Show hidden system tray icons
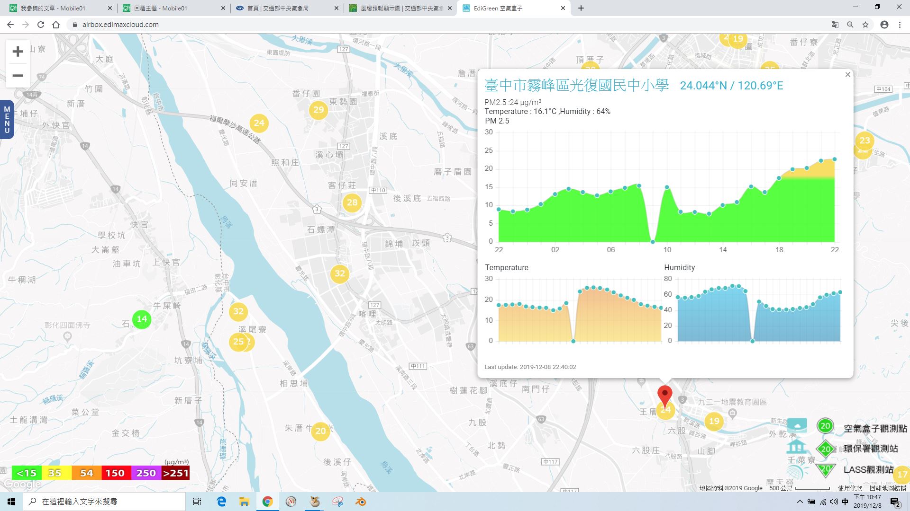Image resolution: width=910 pixels, height=511 pixels. (x=800, y=502)
